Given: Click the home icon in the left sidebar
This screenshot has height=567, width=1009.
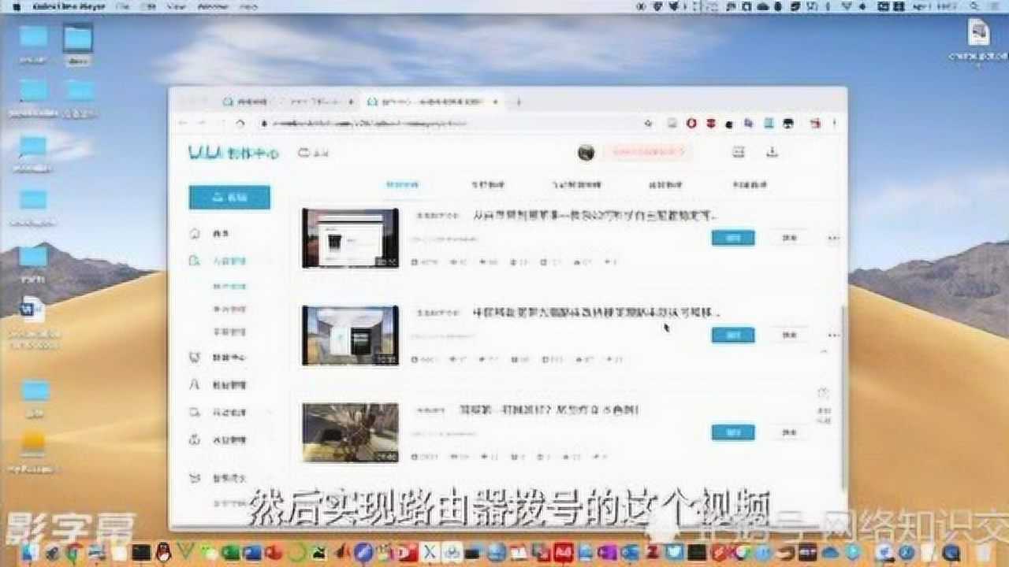Looking at the screenshot, I should coord(195,234).
